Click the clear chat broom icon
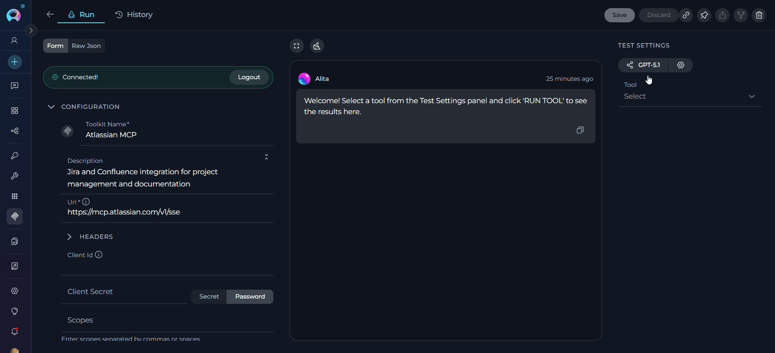 [317, 46]
